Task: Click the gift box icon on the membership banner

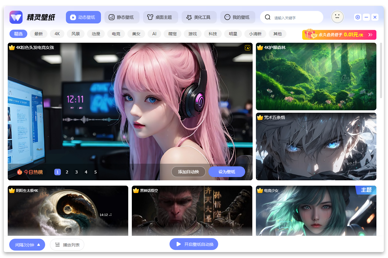Action: (310, 34)
